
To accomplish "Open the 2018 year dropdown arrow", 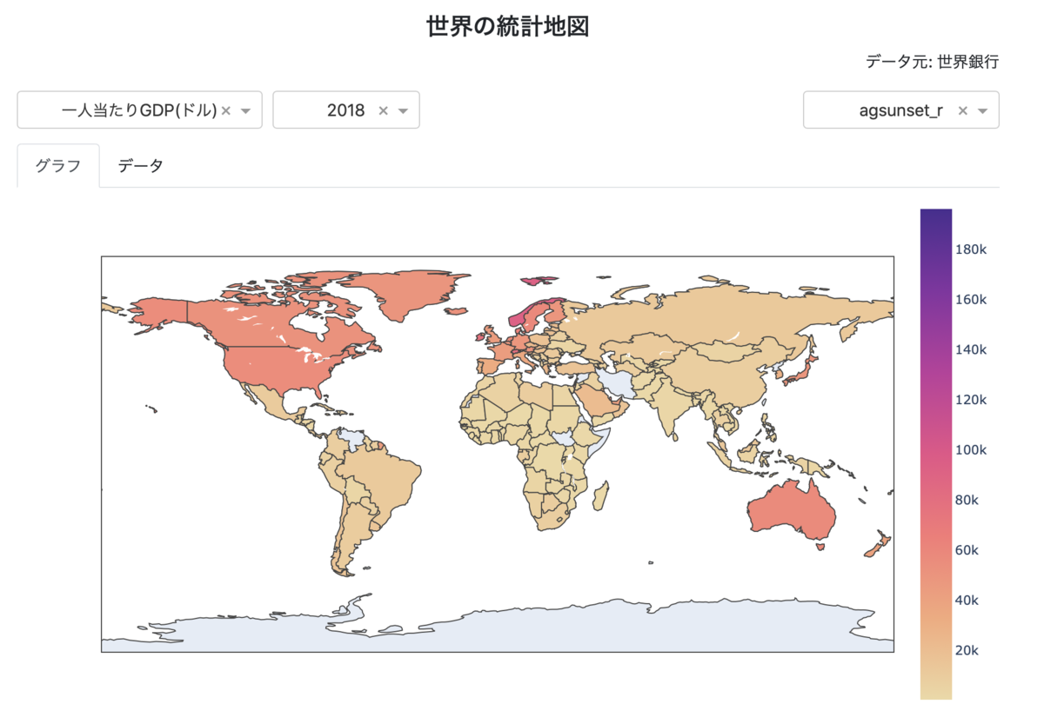I will [403, 111].
